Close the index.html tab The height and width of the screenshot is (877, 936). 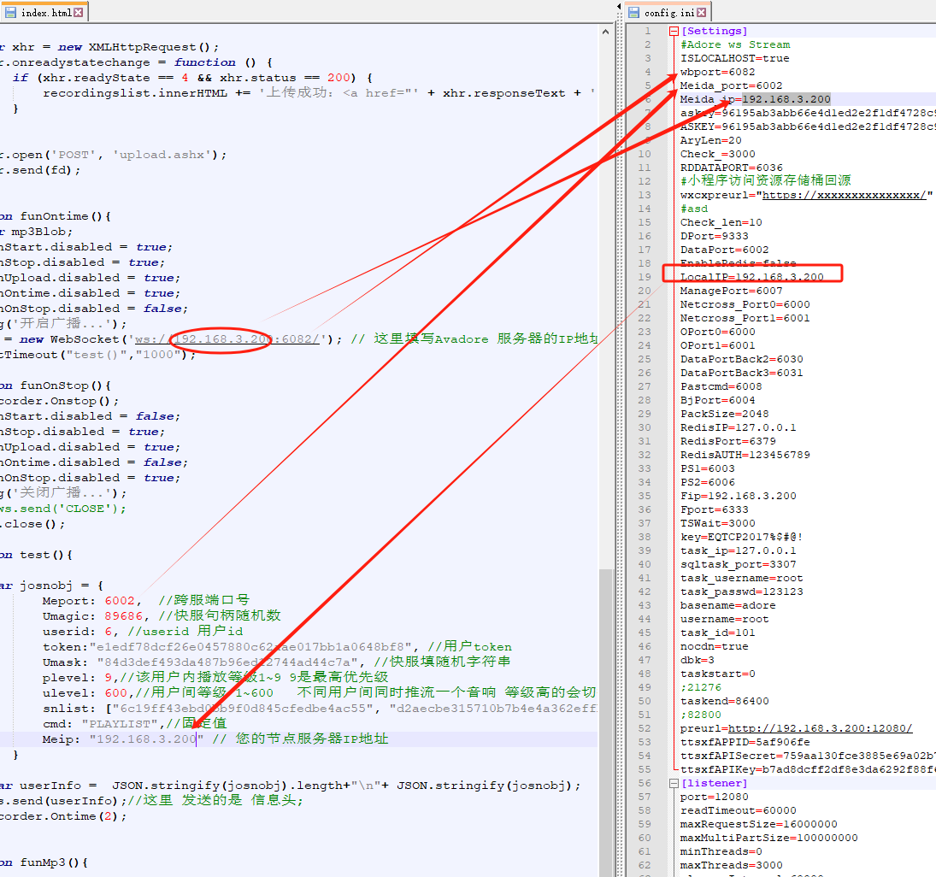78,12
